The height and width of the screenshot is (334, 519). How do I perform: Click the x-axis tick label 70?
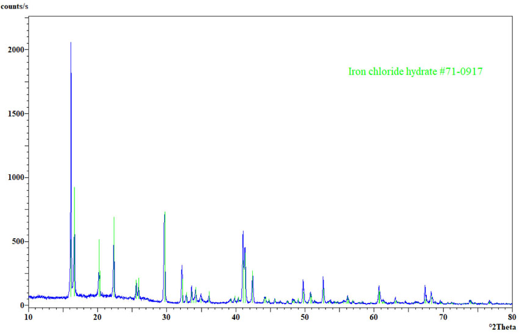coord(443,318)
